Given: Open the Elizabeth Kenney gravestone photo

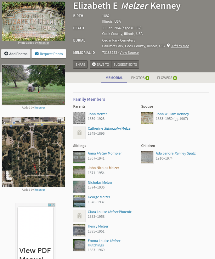Looking at the screenshot, I should 33,21.
